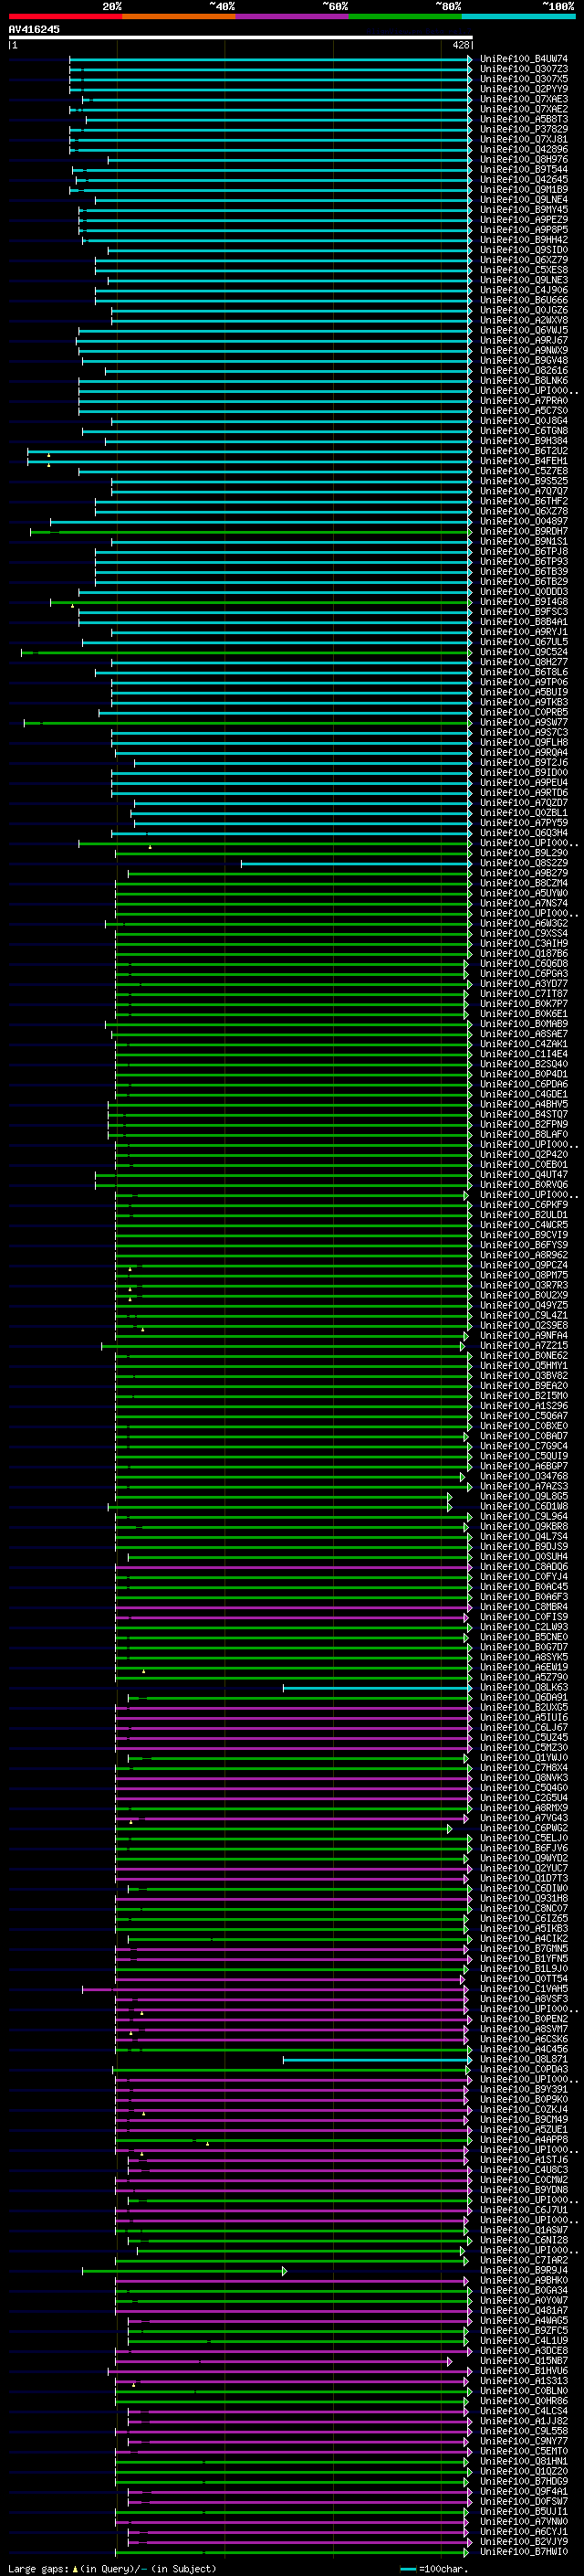Select label UniRef100_Q481A7
The width and height of the screenshot is (584, 2576).
pyautogui.click(x=524, y=2310)
